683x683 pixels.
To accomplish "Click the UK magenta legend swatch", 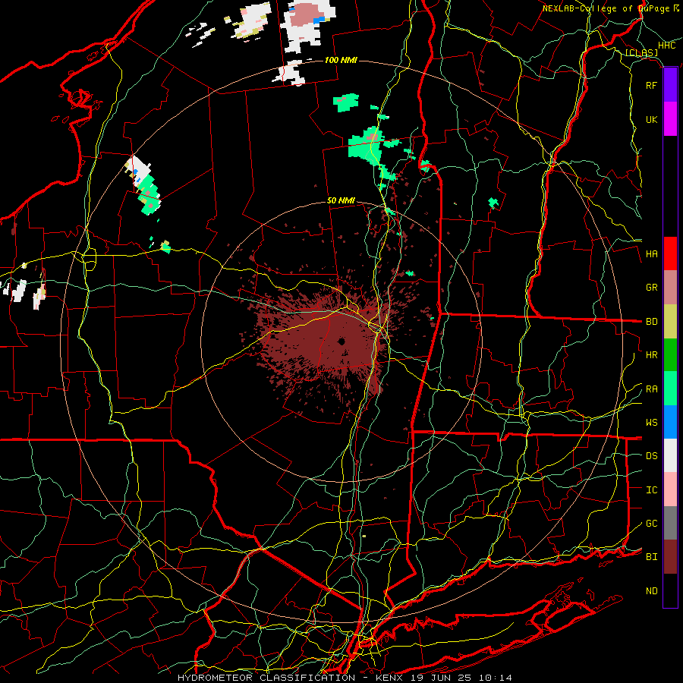I will (x=670, y=119).
